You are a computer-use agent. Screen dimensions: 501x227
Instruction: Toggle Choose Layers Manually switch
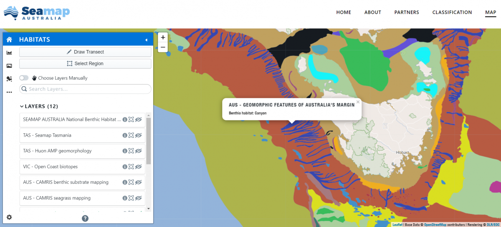(x=24, y=78)
